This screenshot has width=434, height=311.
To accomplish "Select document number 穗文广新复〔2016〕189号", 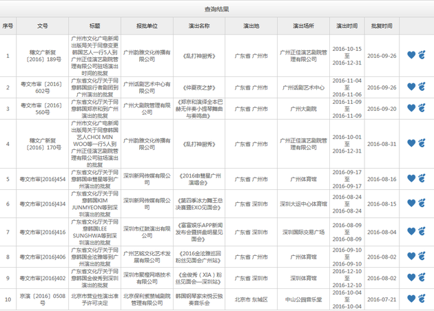I will click(x=43, y=56).
